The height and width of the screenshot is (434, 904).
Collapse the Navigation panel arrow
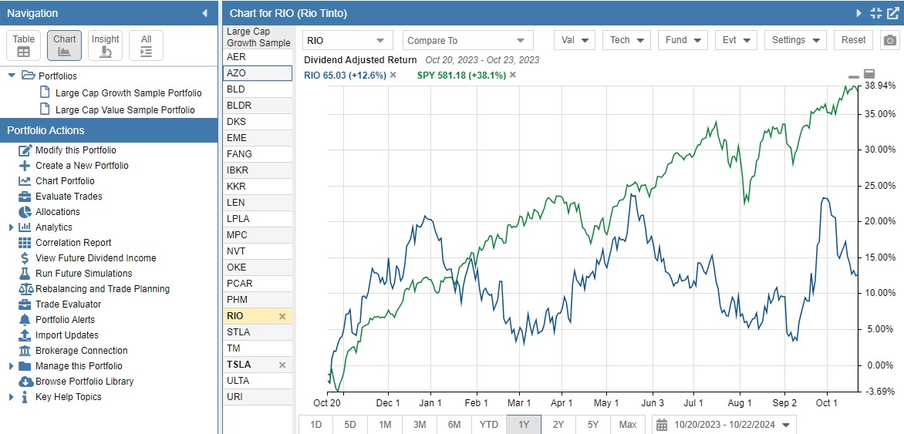pos(204,13)
